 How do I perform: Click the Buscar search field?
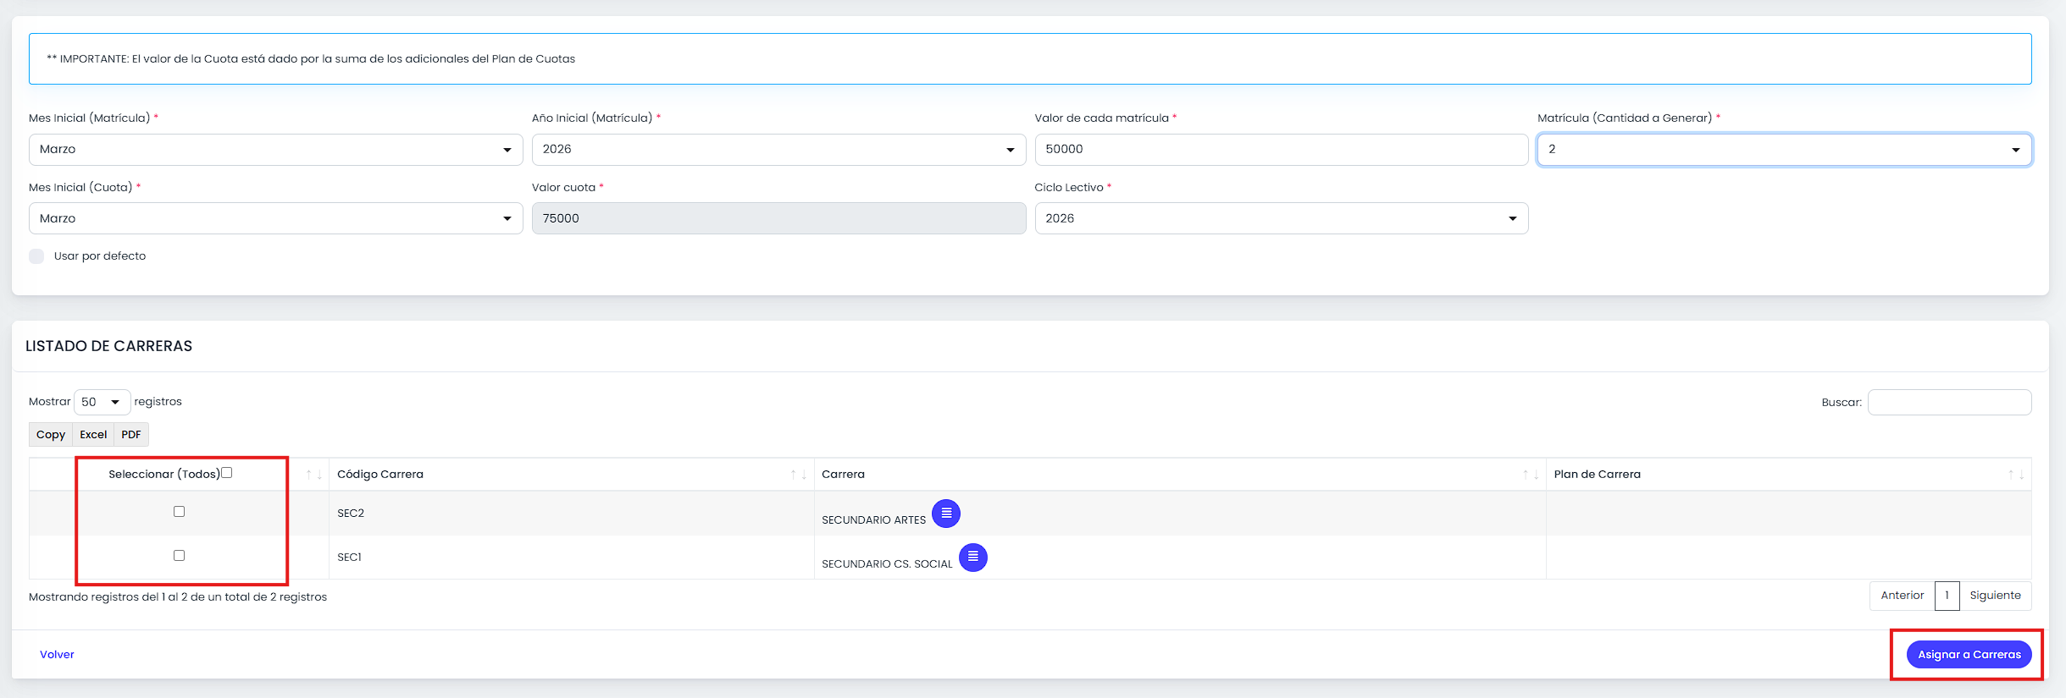point(1949,402)
